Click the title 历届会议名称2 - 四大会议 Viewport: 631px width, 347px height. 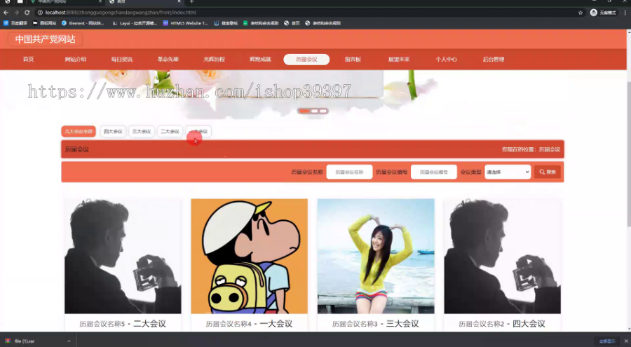click(502, 324)
